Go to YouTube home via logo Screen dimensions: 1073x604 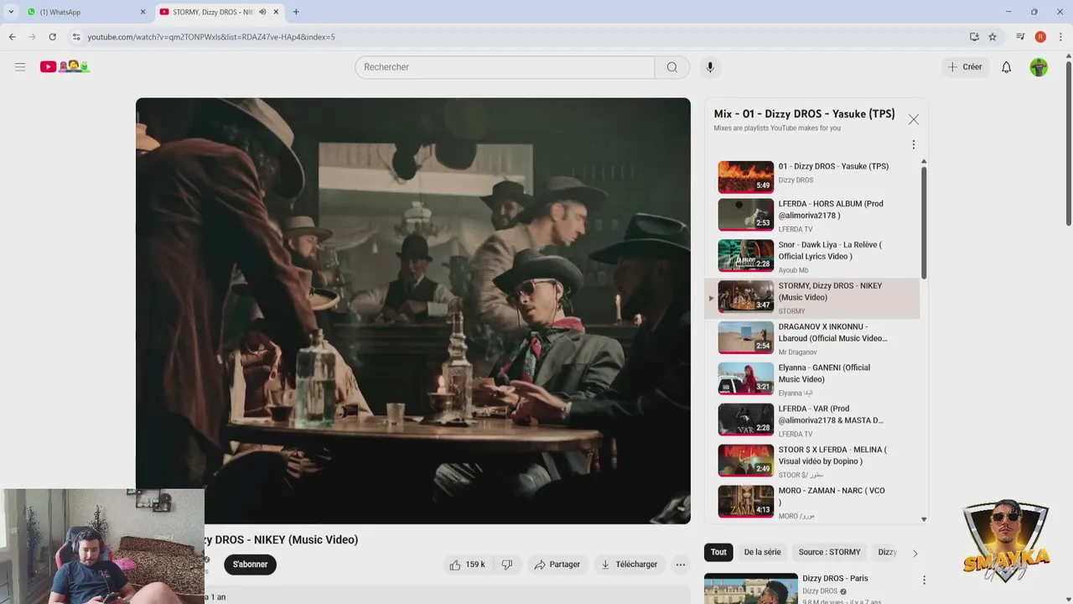point(65,67)
